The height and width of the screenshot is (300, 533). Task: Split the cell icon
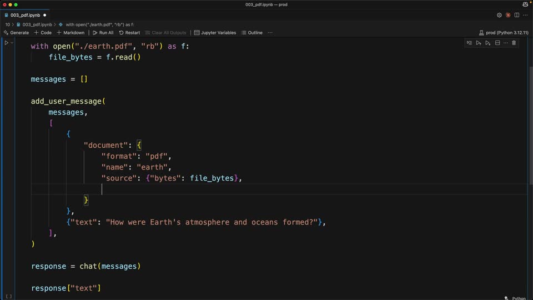coord(497,43)
